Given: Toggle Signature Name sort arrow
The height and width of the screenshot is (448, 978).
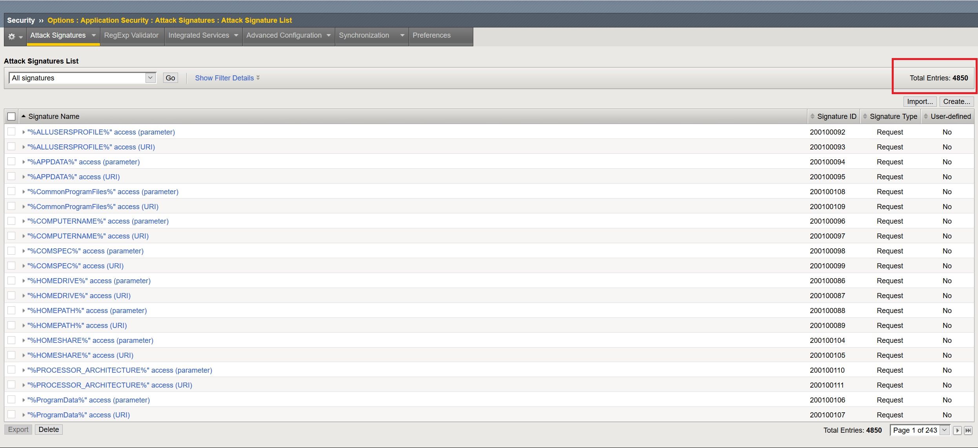Looking at the screenshot, I should [24, 117].
